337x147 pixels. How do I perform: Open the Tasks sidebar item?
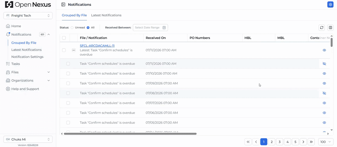(16, 64)
